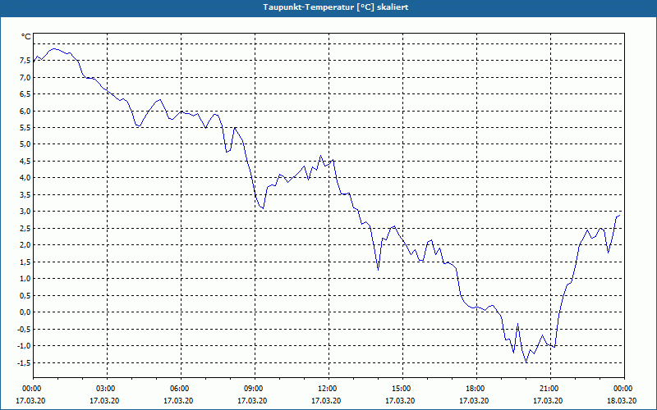Screen dimensions: 657x410
Task: Click the 17.03.20 date under 21:00
Action: [548, 400]
